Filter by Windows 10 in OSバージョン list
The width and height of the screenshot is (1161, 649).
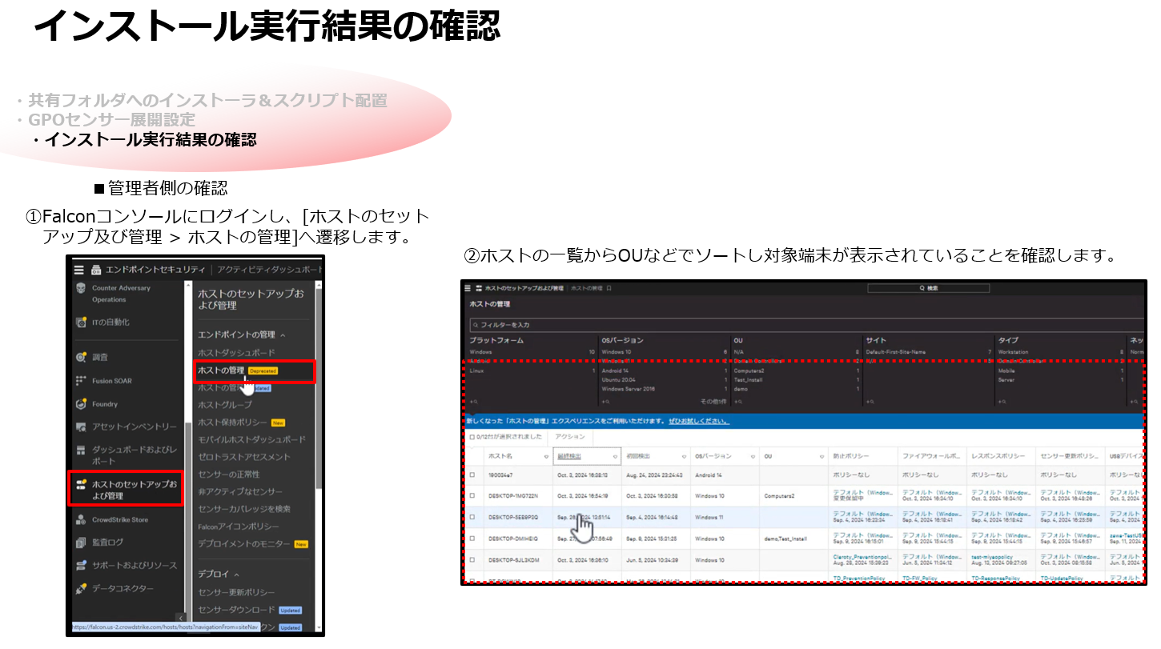coord(616,352)
